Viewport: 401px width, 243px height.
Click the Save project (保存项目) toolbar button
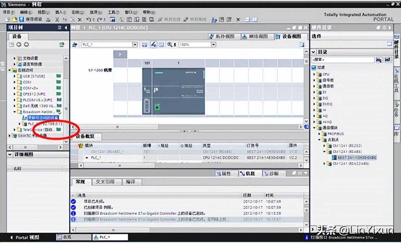click(31, 19)
